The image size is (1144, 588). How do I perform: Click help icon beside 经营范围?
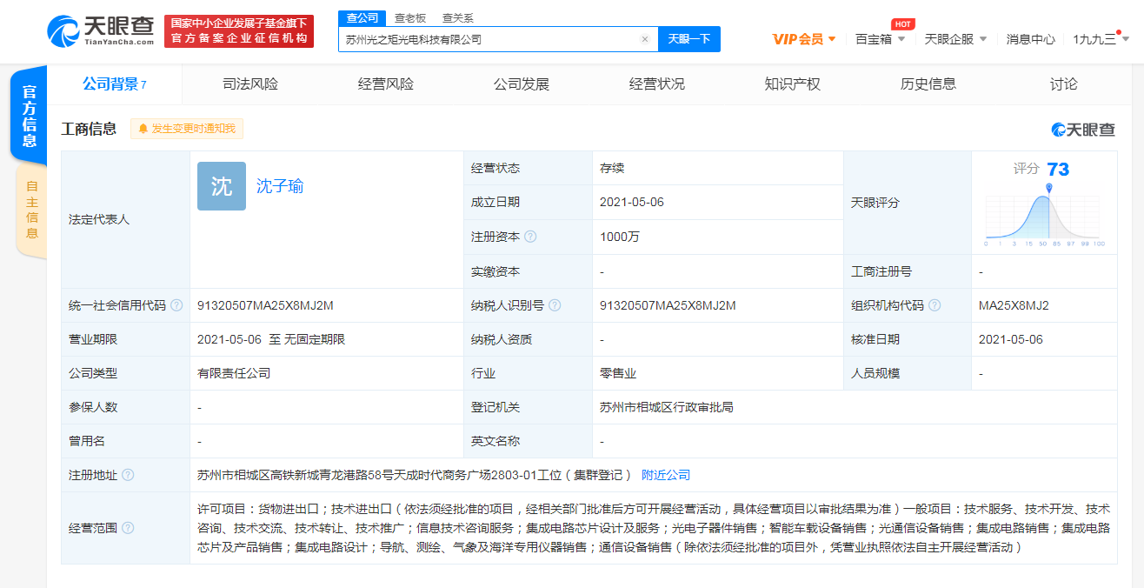point(129,527)
